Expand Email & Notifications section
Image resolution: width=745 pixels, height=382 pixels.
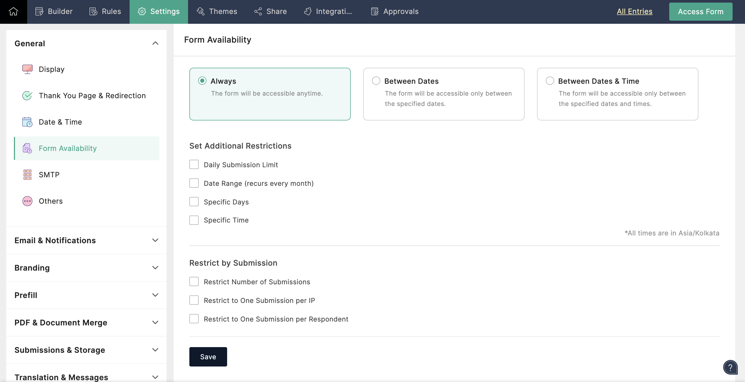pos(155,240)
